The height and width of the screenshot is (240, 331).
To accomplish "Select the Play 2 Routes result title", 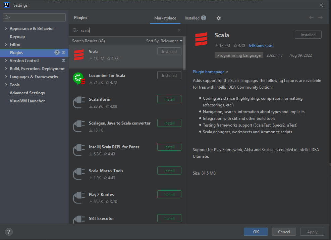I will click(x=101, y=195).
